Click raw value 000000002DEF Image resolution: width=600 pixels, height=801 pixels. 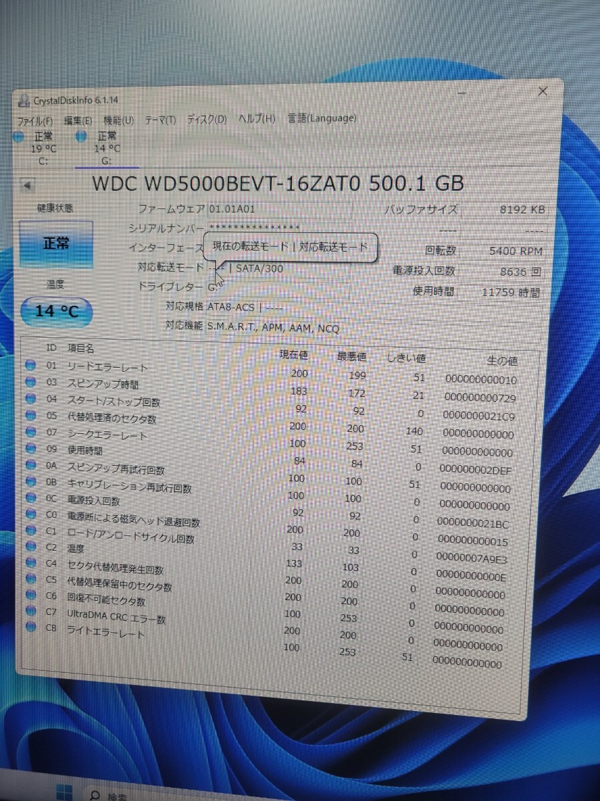point(476,471)
